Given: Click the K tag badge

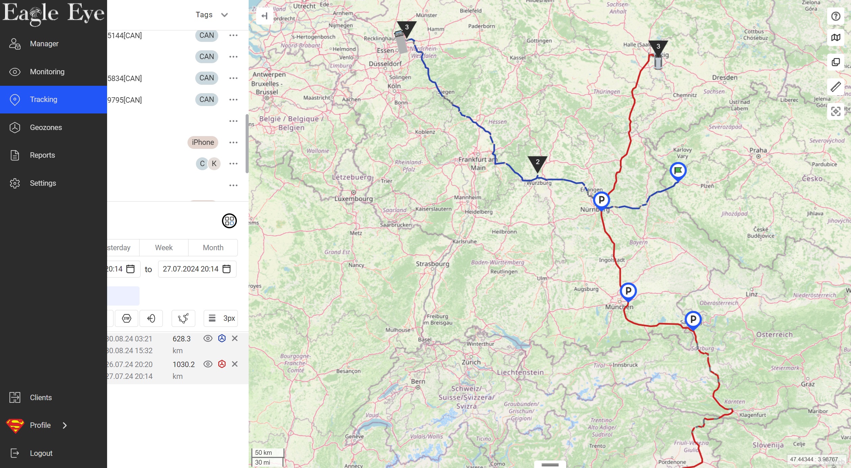Looking at the screenshot, I should click(x=214, y=164).
